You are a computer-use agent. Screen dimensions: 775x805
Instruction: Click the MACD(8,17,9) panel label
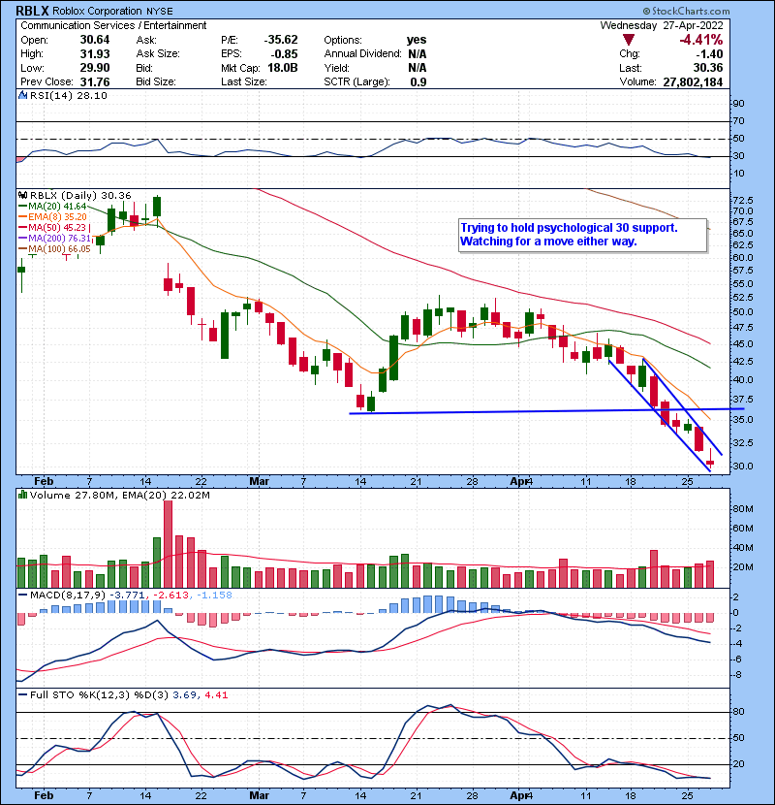coord(68,596)
